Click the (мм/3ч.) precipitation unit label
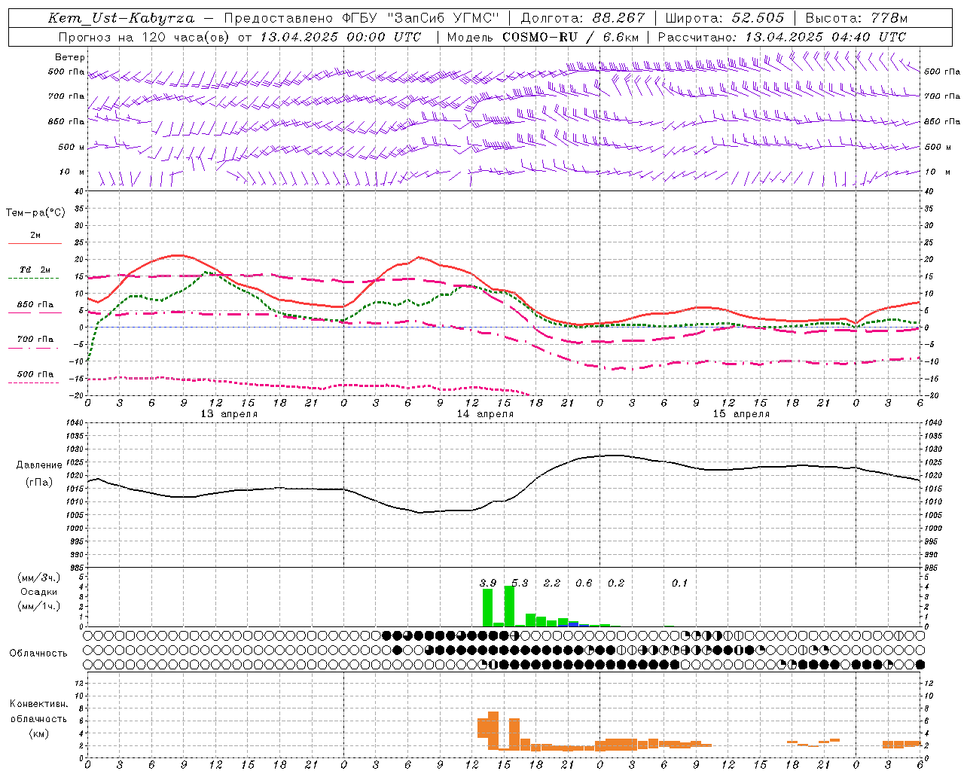 click(x=39, y=577)
